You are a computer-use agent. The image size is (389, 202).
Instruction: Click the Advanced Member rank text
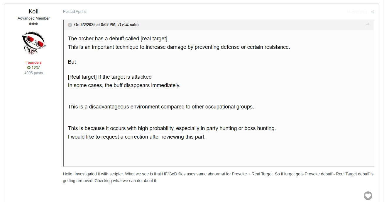tap(33, 18)
